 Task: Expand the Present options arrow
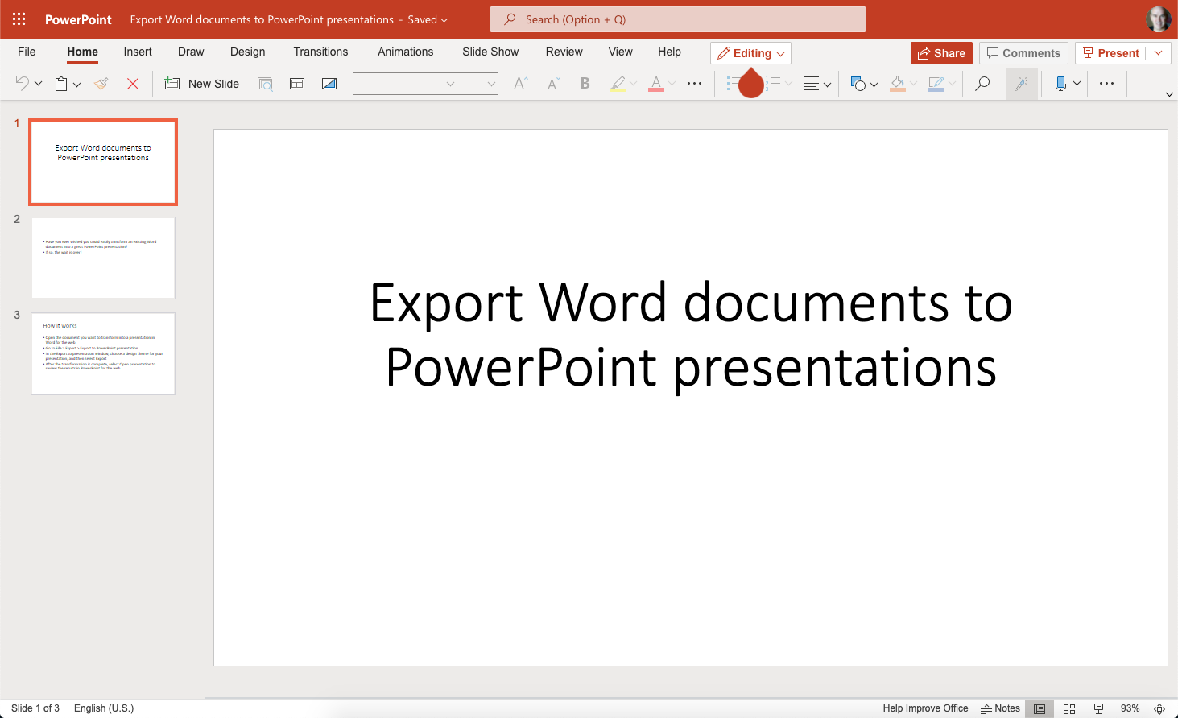pos(1159,53)
